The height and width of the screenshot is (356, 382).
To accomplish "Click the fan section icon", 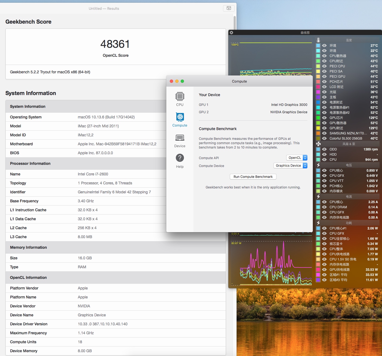I will pyautogui.click(x=318, y=144).
